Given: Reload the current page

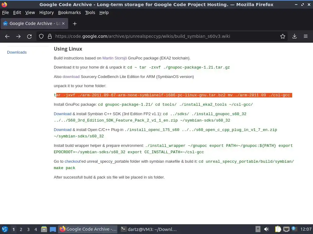Looking at the screenshot, I should pos(29,36).
